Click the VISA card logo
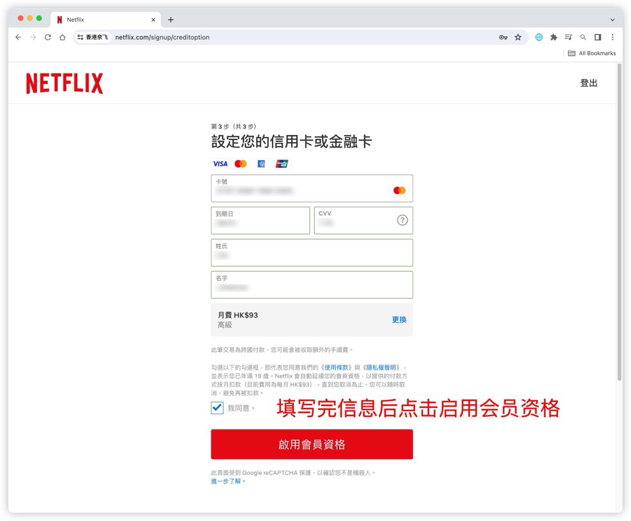 (220, 164)
